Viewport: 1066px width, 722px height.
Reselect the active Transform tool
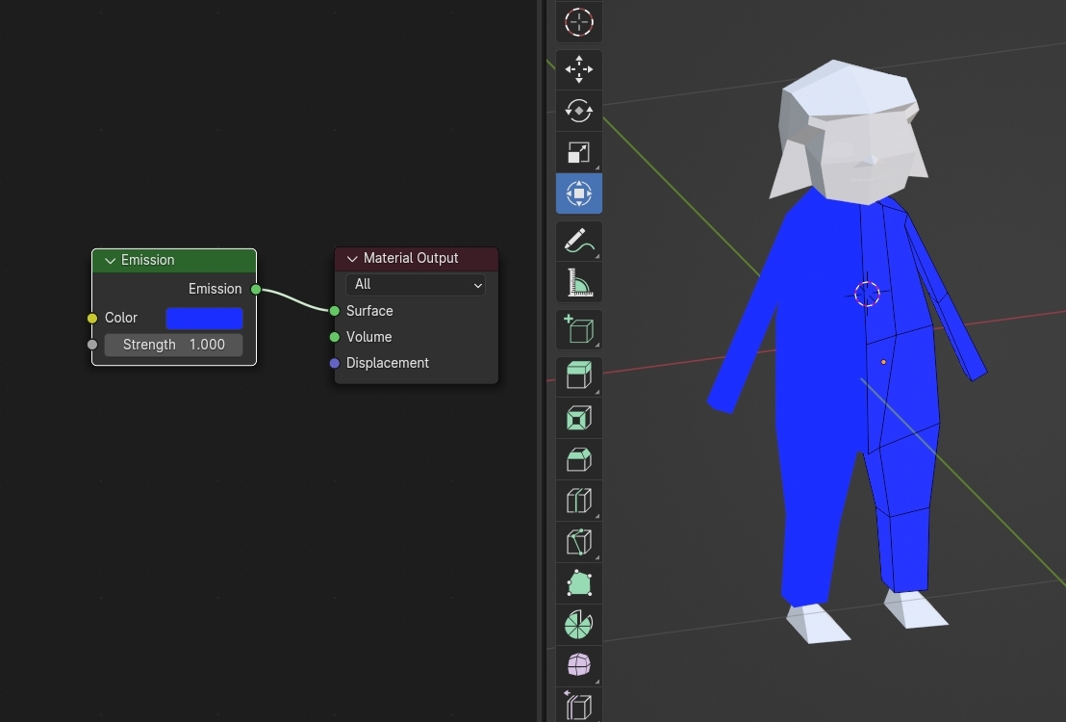click(x=578, y=193)
